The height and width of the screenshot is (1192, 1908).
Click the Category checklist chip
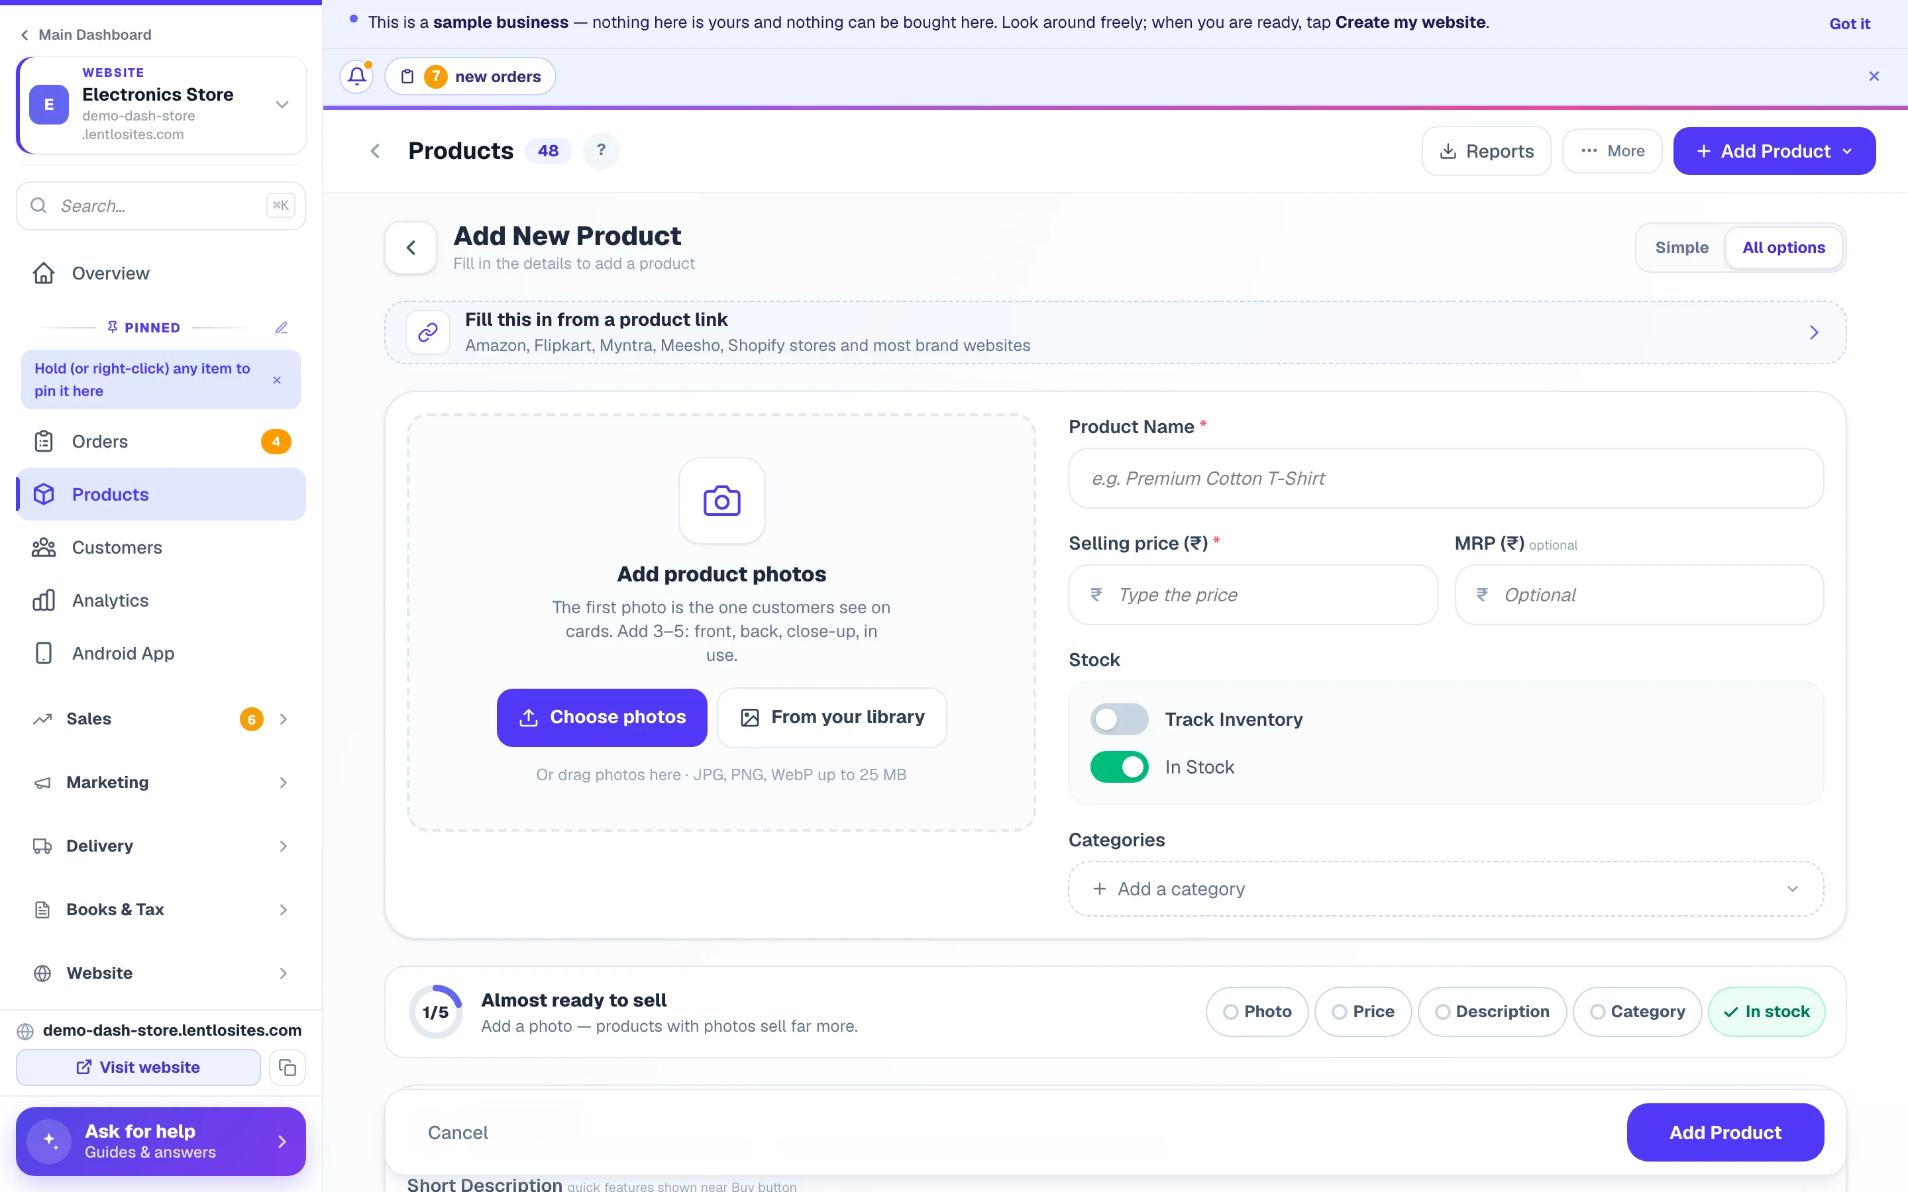tap(1637, 1011)
